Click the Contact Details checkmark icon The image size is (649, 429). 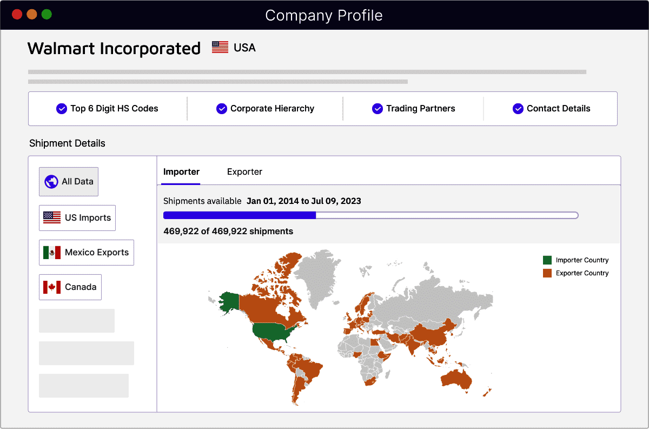[518, 109]
